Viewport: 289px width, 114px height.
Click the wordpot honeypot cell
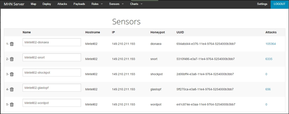pyautogui.click(x=156, y=104)
